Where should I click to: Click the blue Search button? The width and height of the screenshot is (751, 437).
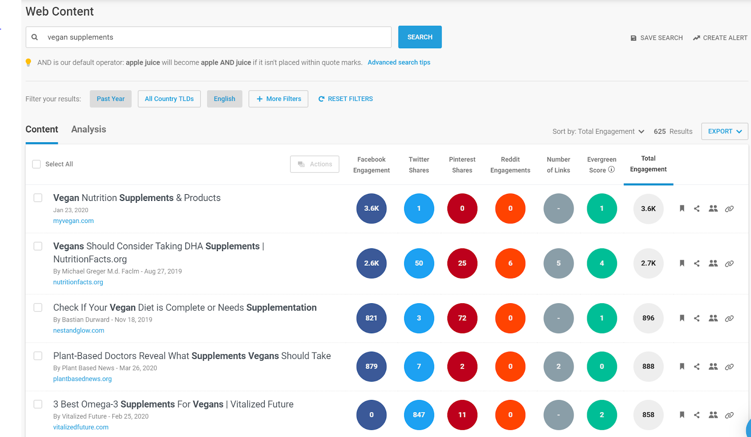[x=420, y=37]
